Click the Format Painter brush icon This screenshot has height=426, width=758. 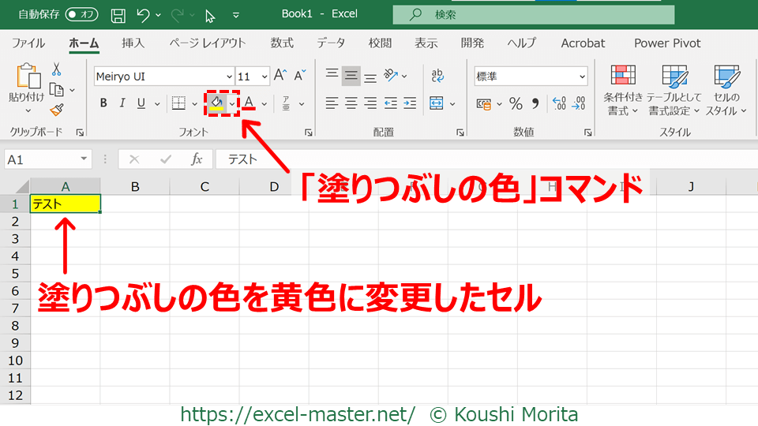pyautogui.click(x=57, y=110)
